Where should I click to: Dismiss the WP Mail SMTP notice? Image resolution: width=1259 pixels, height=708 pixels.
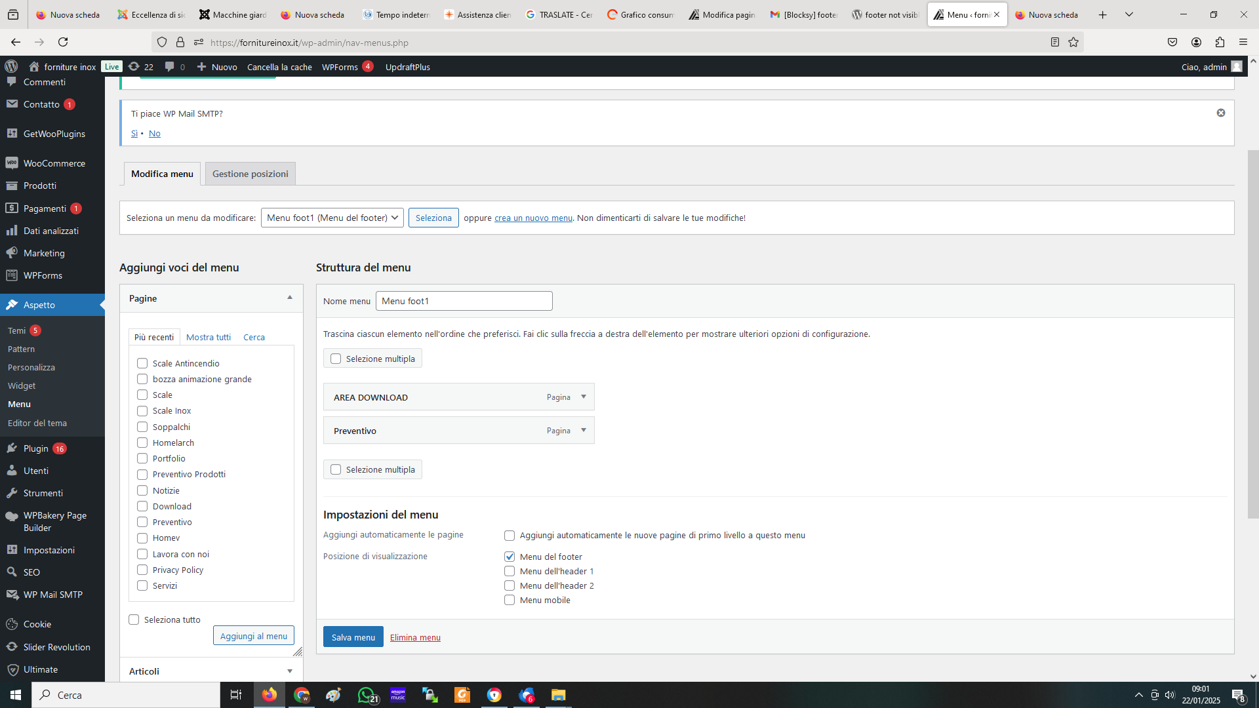1221,113
